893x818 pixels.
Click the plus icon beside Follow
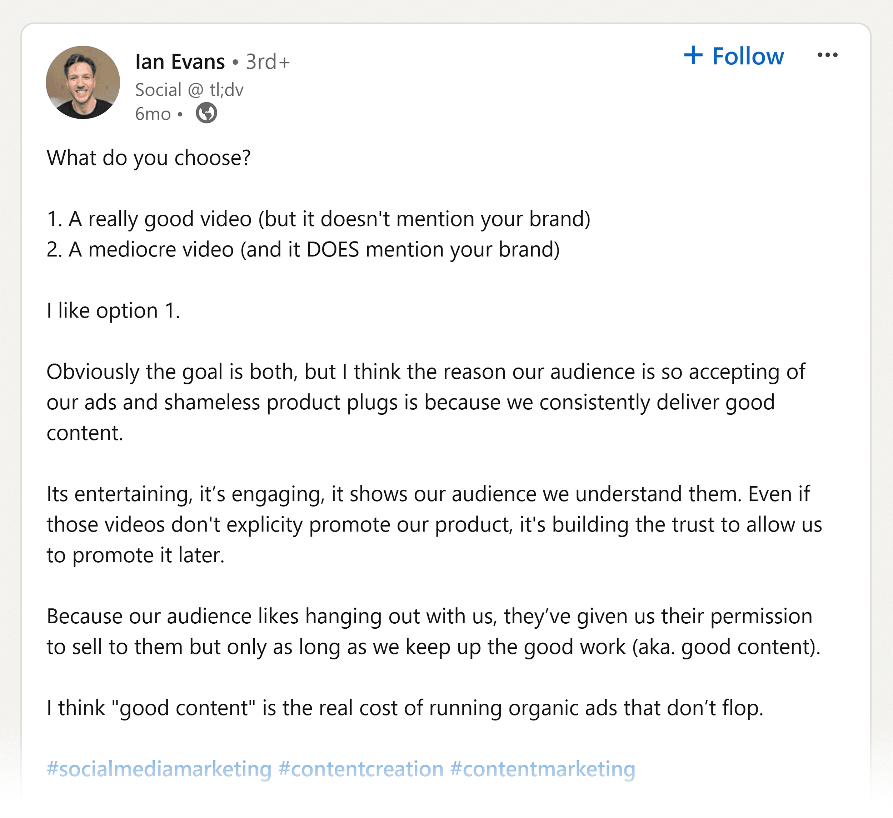pos(694,55)
